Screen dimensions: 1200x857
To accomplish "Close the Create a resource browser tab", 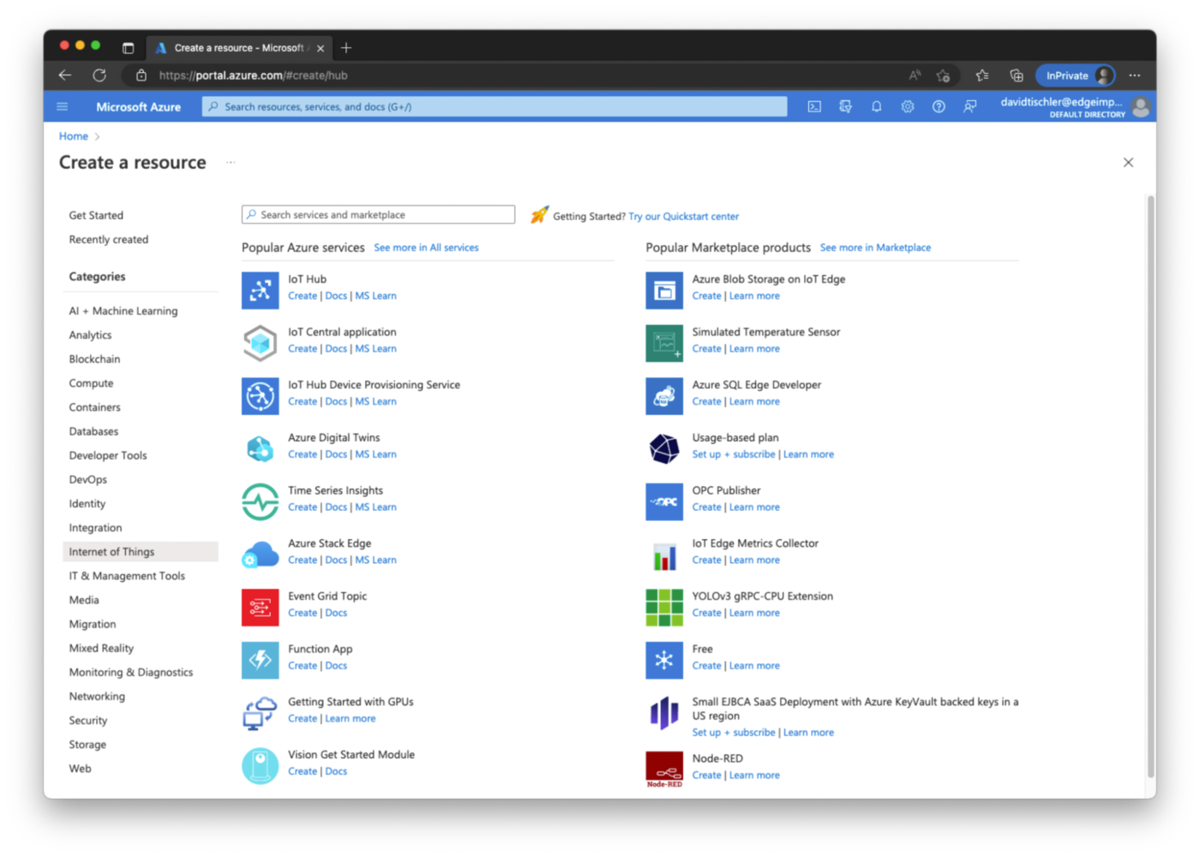I will tap(321, 49).
